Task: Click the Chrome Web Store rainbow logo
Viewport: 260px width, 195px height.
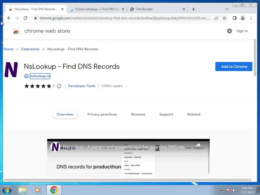Action: point(16,31)
